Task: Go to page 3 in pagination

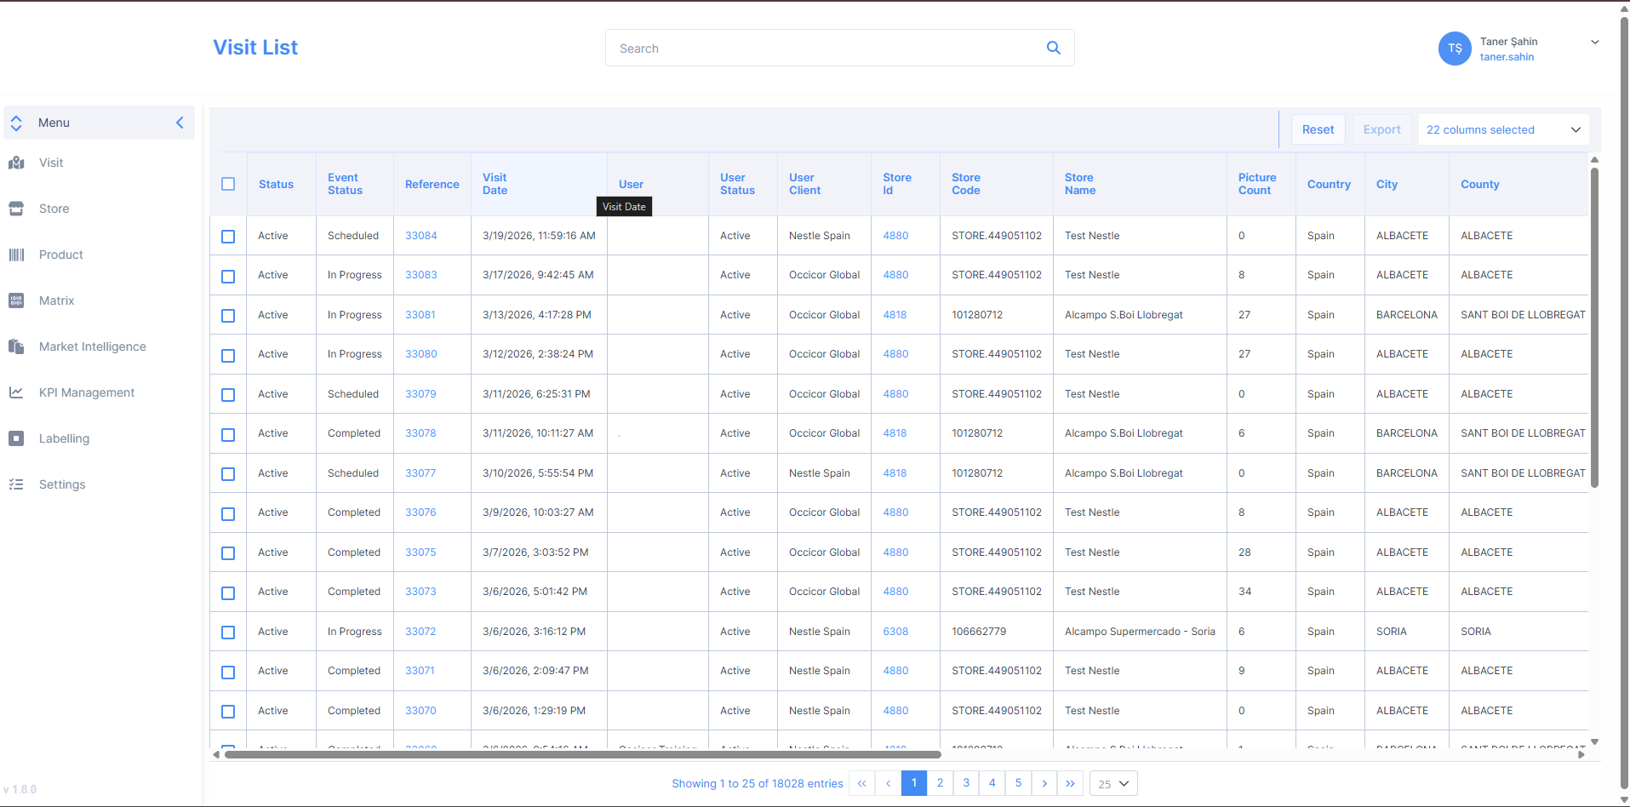Action: point(966,783)
